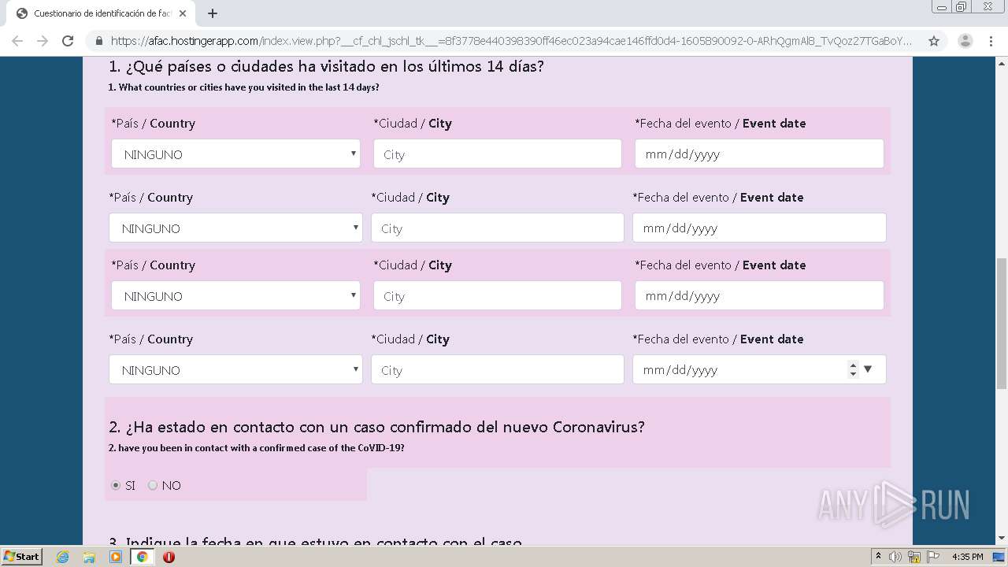Select the NO radio button
1008x567 pixels.
(153, 485)
